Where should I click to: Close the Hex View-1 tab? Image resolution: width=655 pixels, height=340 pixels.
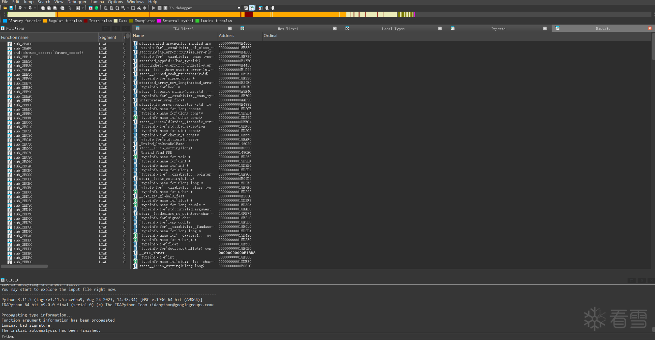[x=335, y=29]
